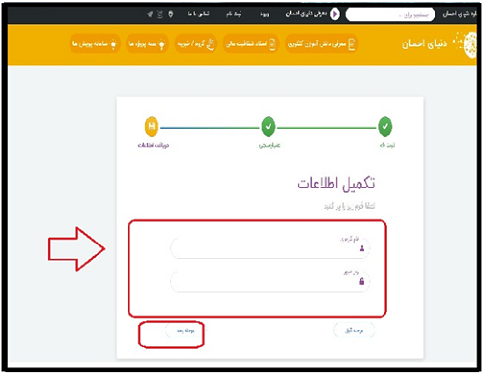Screen dimensions: 483x373
Task: Open the اسناد شفافیت مالی orange button
Action: click(x=250, y=43)
